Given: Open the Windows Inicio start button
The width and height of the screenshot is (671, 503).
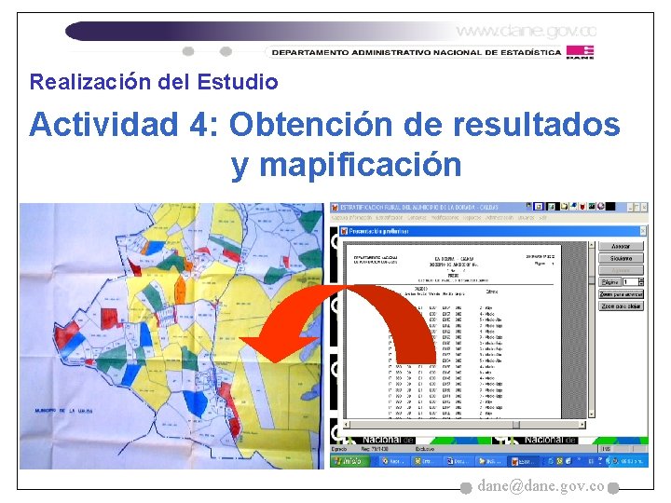Looking at the screenshot, I should [x=349, y=461].
